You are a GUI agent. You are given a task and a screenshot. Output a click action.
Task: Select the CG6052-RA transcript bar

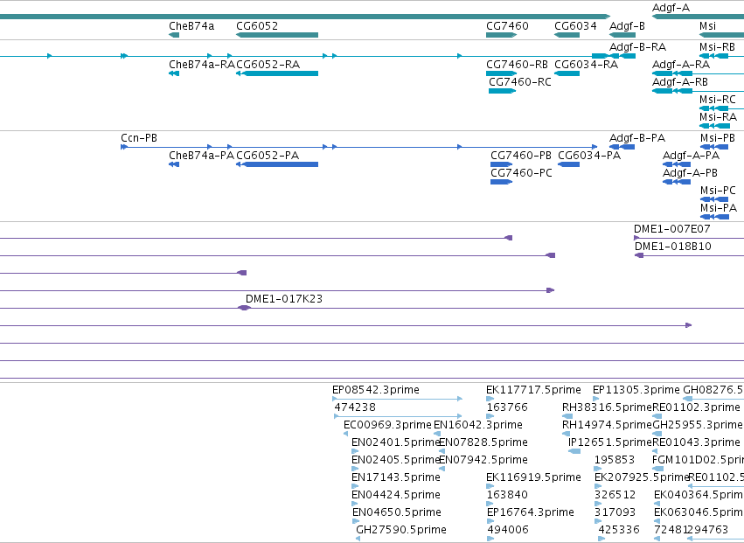(x=277, y=73)
